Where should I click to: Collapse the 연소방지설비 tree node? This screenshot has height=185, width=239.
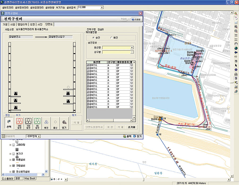(10, 171)
